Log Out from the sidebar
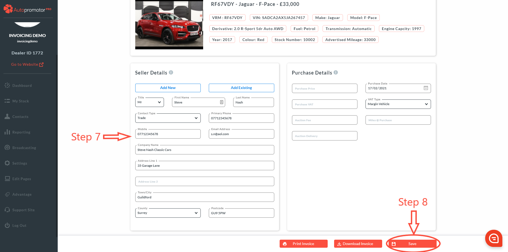 pyautogui.click(x=19, y=225)
